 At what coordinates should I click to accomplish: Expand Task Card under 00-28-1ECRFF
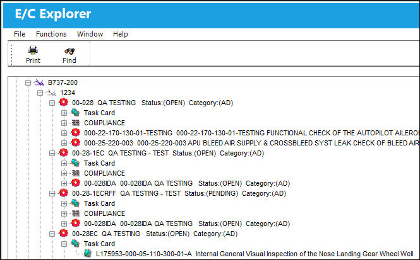[64, 204]
